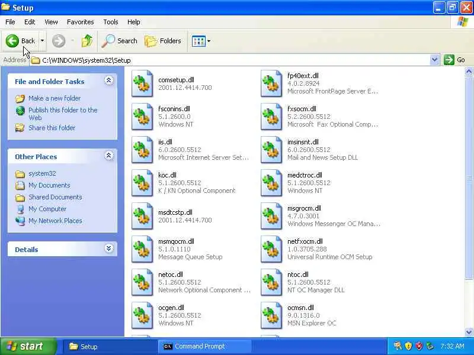Screen dimensions: 474x355
Task: Open the File menu
Action: [10, 22]
